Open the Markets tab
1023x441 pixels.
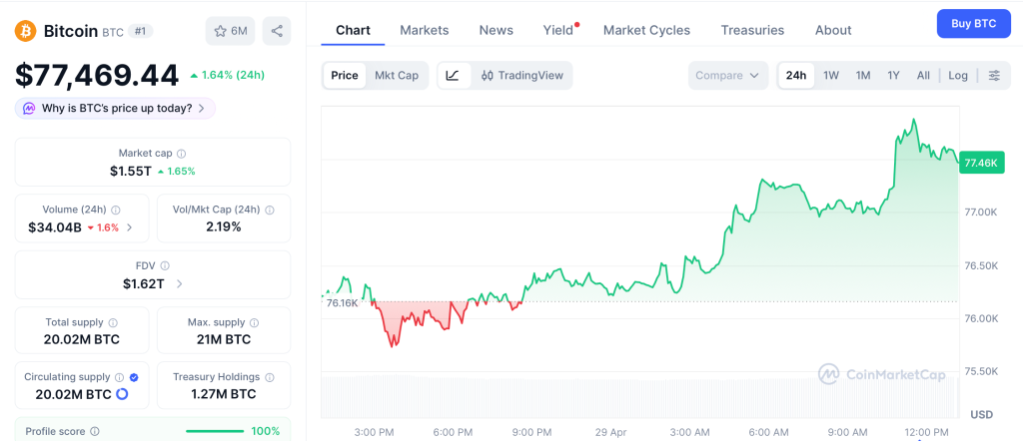coord(424,30)
